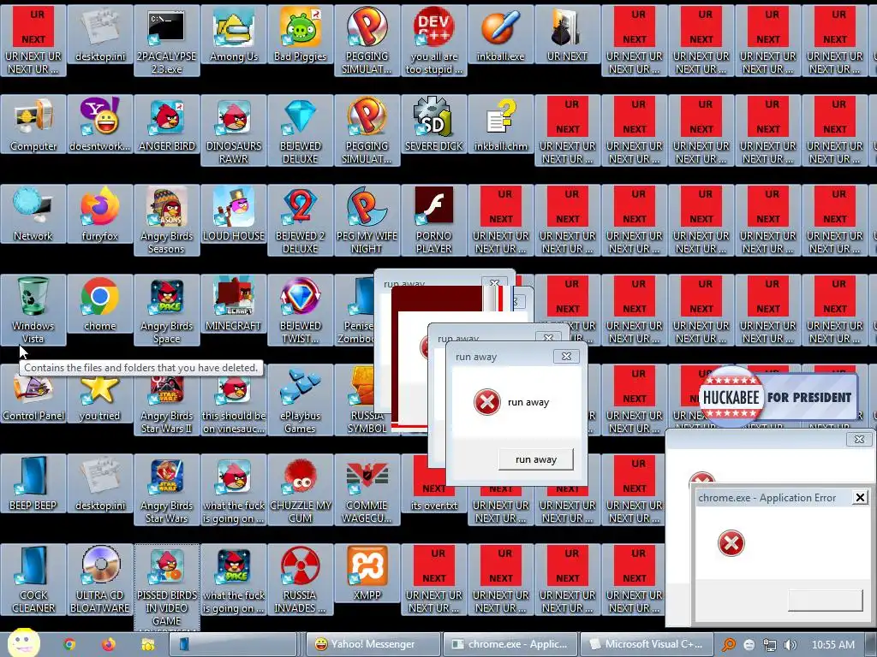Open the ePlaybus Games shortcut
877x657 pixels.
pos(301,400)
